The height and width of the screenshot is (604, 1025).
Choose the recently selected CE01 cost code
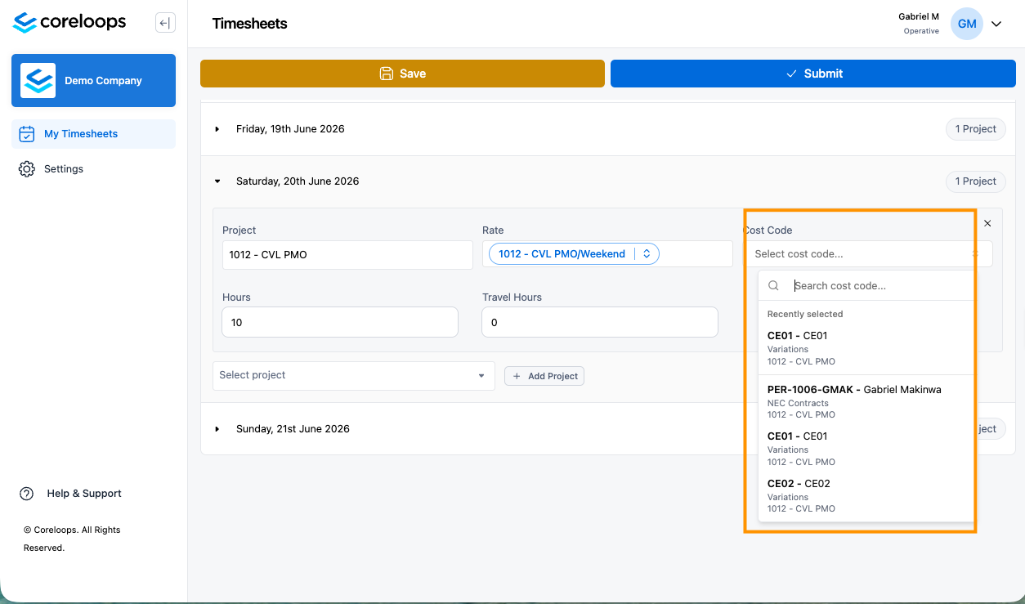tap(866, 348)
